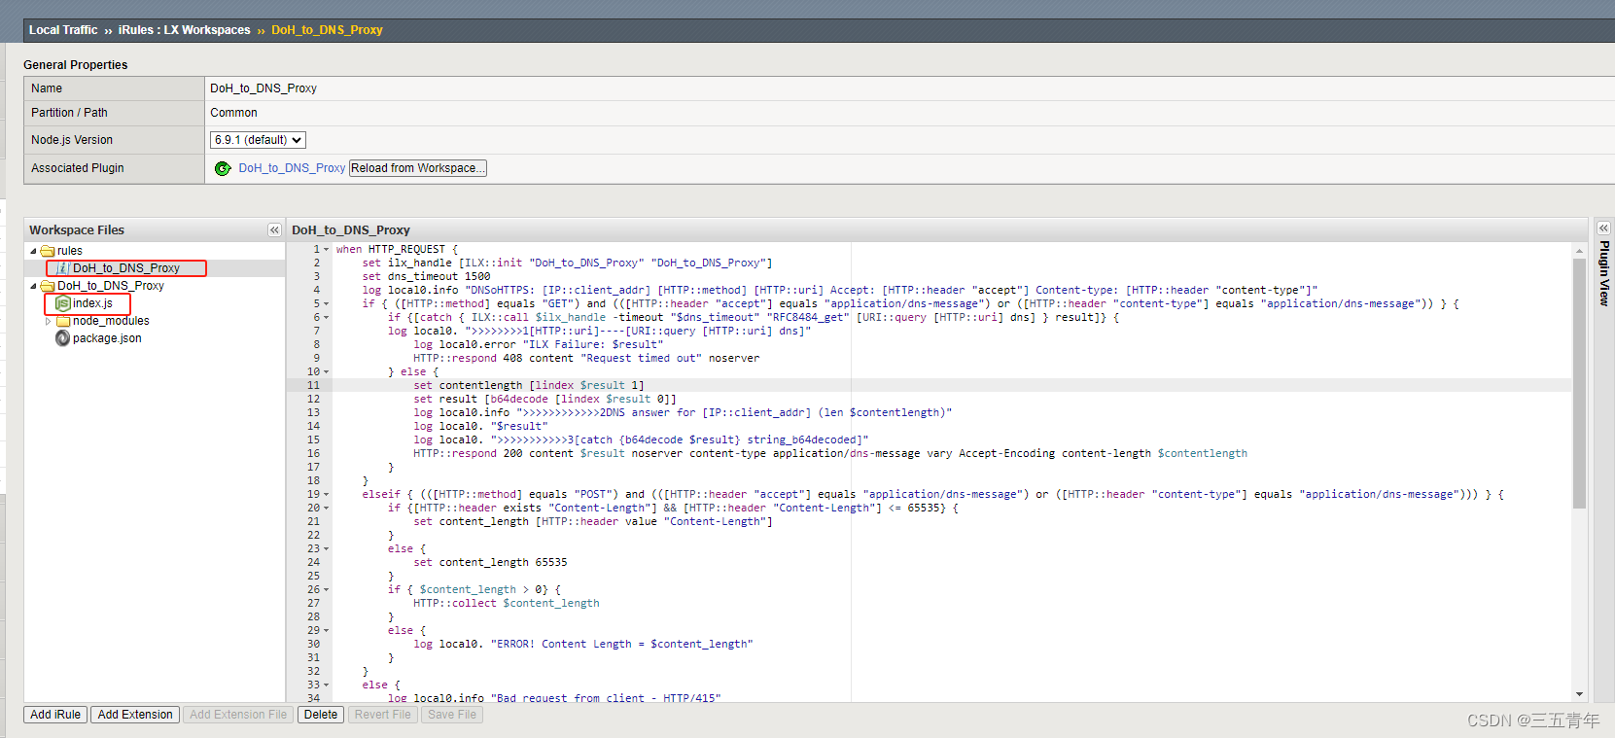The width and height of the screenshot is (1615, 738).
Task: Click the Common partition value
Action: coord(233,113)
